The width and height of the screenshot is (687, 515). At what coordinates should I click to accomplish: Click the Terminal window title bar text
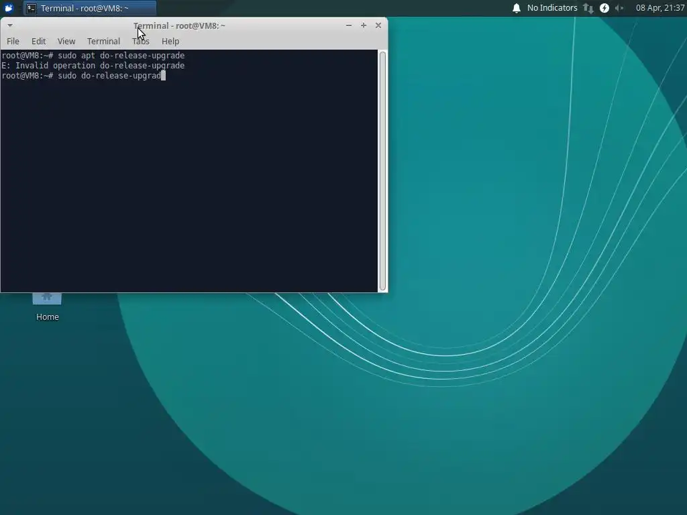pos(179,25)
